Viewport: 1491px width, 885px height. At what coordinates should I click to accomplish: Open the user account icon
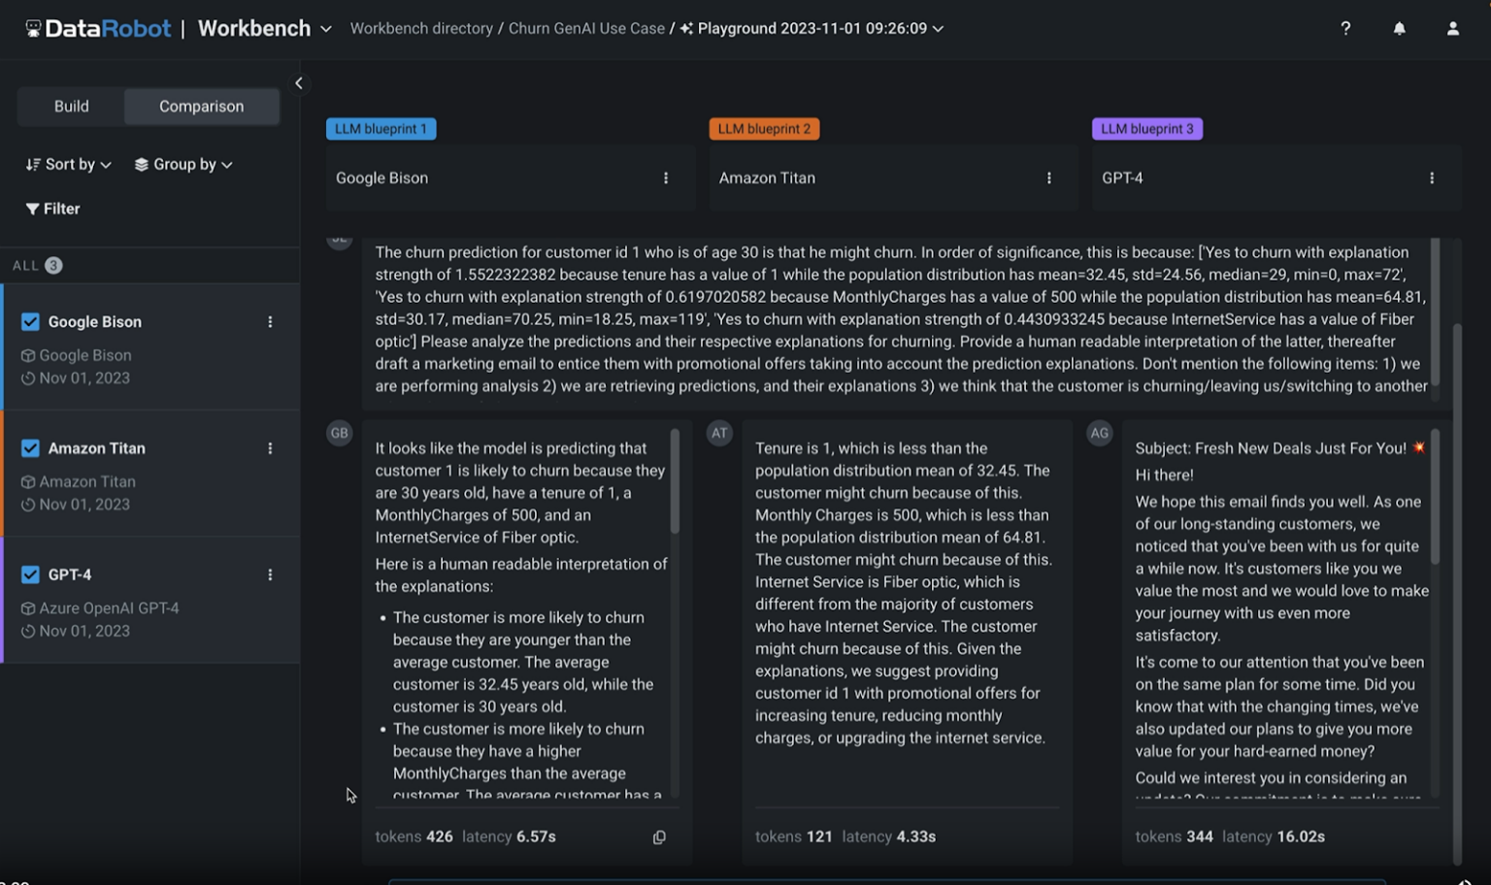tap(1452, 28)
